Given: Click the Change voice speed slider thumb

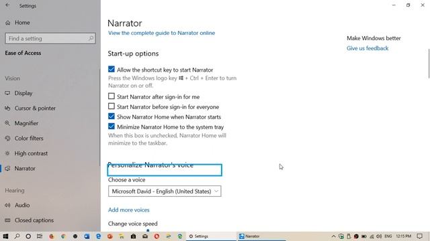Looking at the screenshot, I should pos(148,230).
